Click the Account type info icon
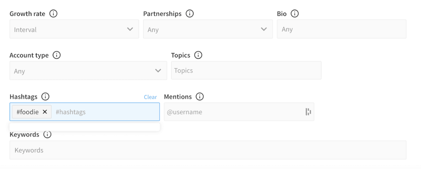 56,55
